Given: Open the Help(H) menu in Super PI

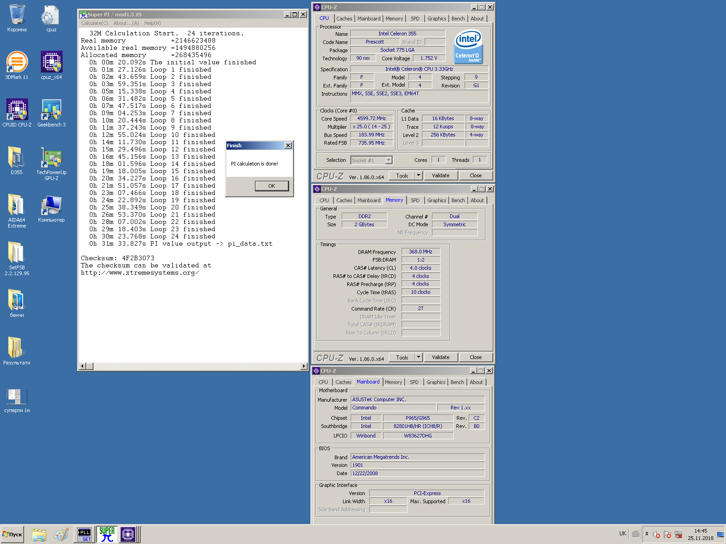Looking at the screenshot, I should [x=152, y=23].
